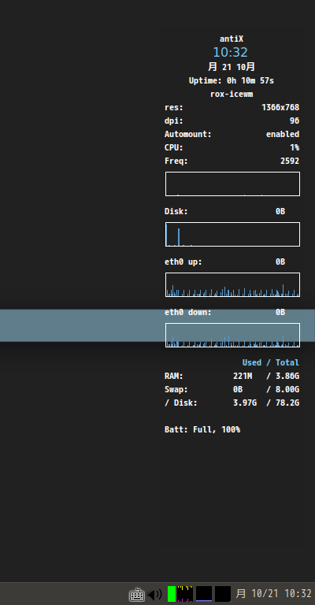Click the taskbar clock showing 10/21 10:32
The width and height of the screenshot is (315, 605).
(273, 593)
